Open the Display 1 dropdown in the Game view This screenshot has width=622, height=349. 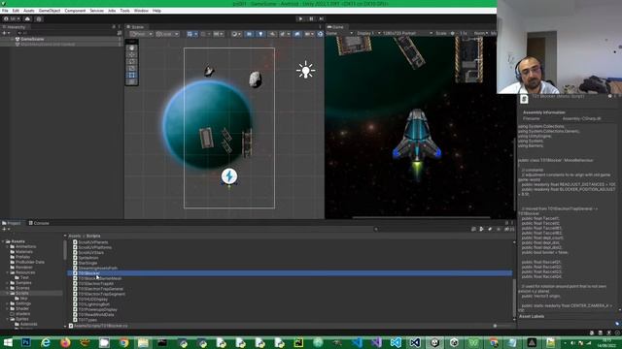pos(368,33)
